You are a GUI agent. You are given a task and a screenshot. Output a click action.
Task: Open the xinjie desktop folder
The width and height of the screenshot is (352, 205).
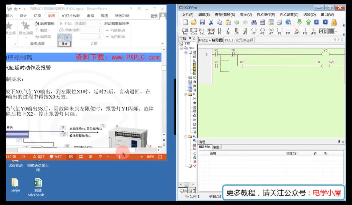coord(15,185)
